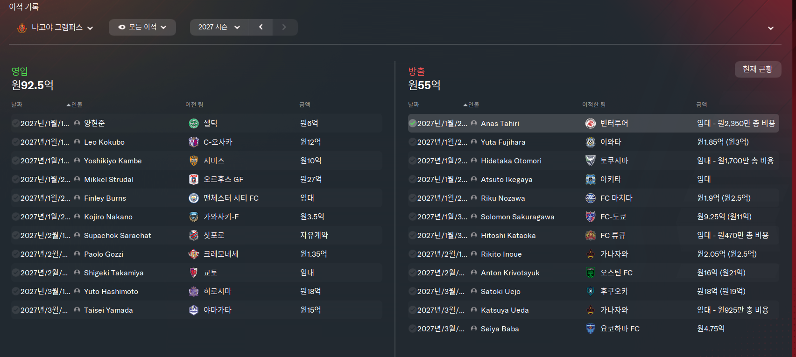The height and width of the screenshot is (357, 796).
Task: Toggle check circle for Yoshikiyo Kambe row
Action: (x=15, y=161)
